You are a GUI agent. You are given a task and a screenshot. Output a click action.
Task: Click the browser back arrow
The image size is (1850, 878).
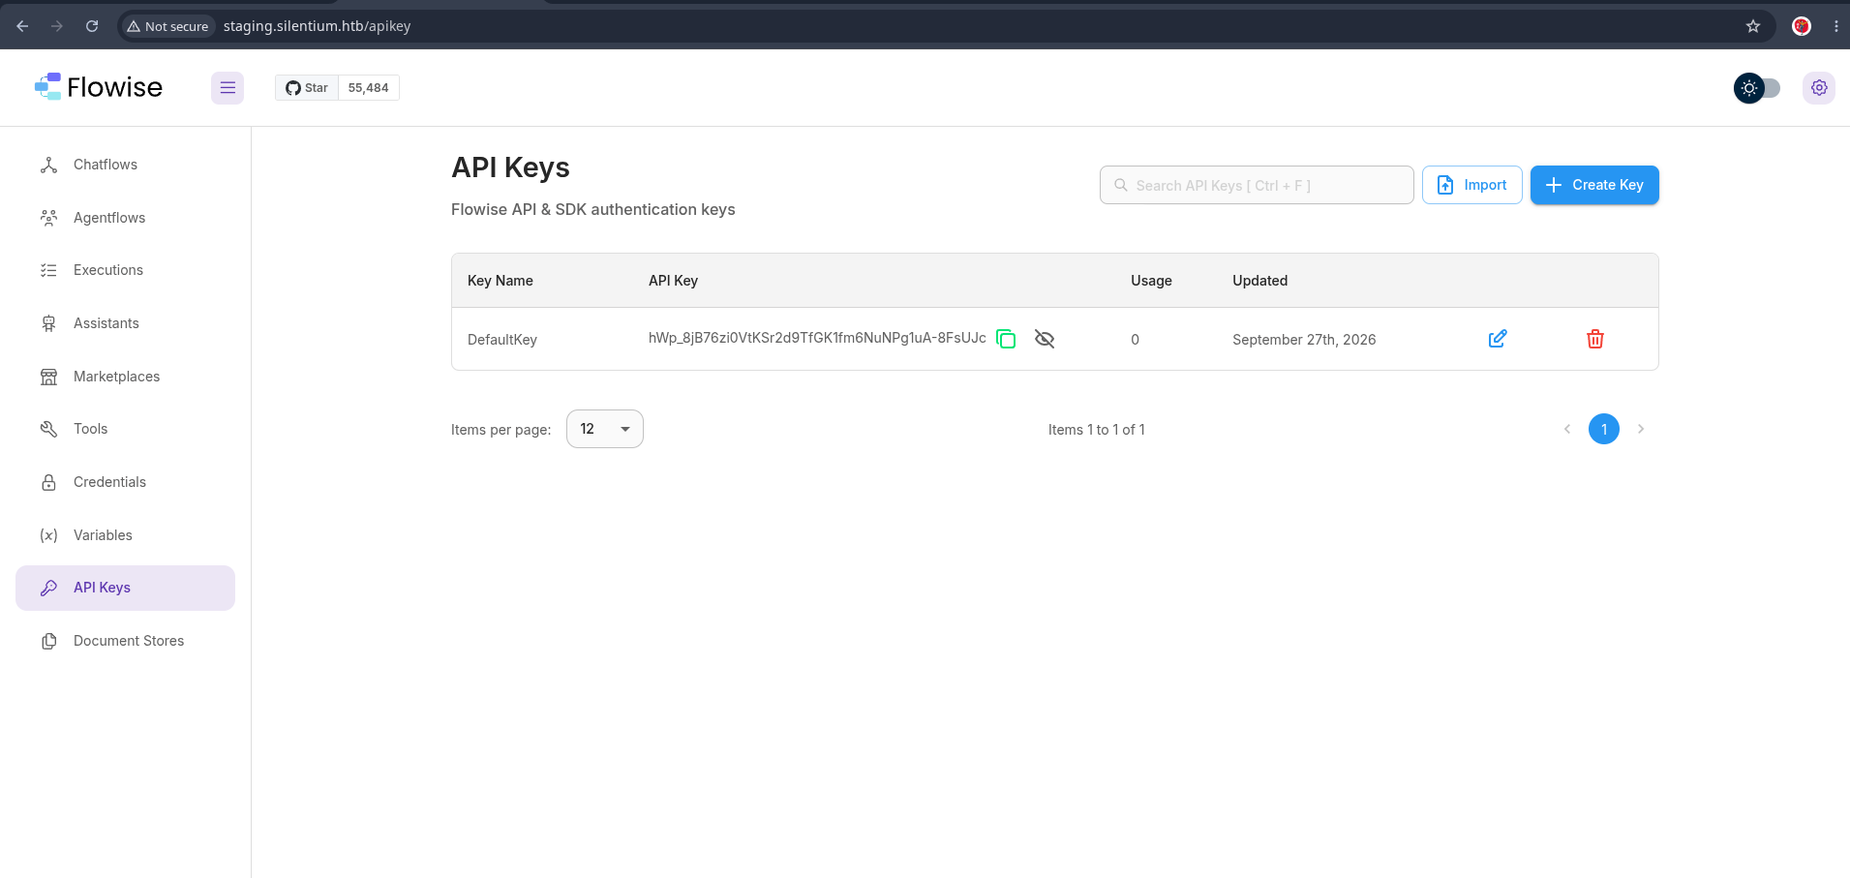pos(22,26)
